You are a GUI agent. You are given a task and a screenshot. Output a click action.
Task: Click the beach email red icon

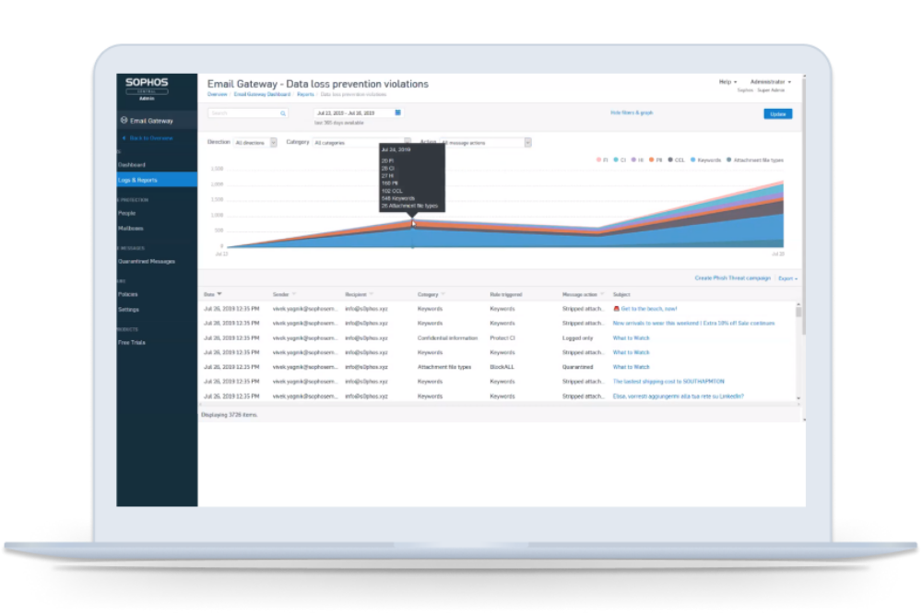point(616,309)
